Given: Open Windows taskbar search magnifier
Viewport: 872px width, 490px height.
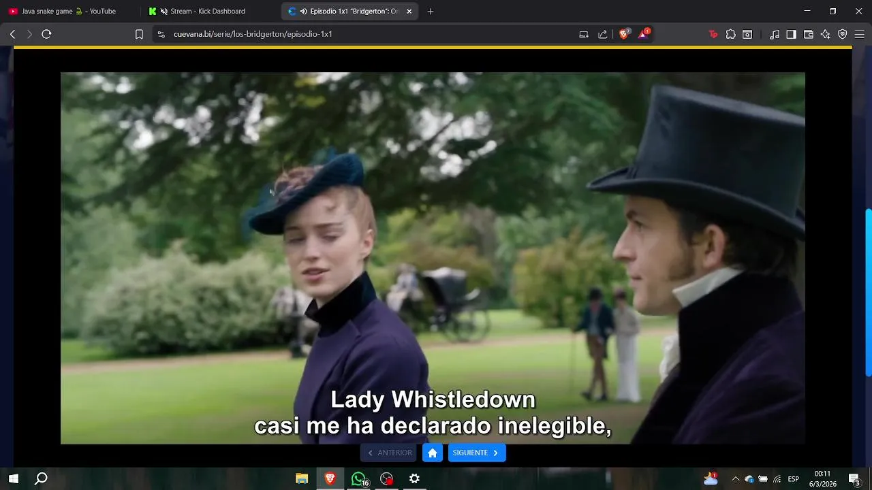Looking at the screenshot, I should (41, 478).
